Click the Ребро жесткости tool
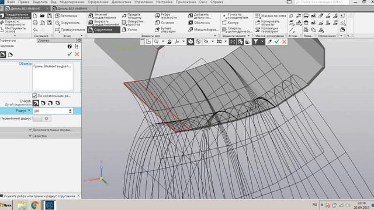374x210 pixels. tap(166, 16)
